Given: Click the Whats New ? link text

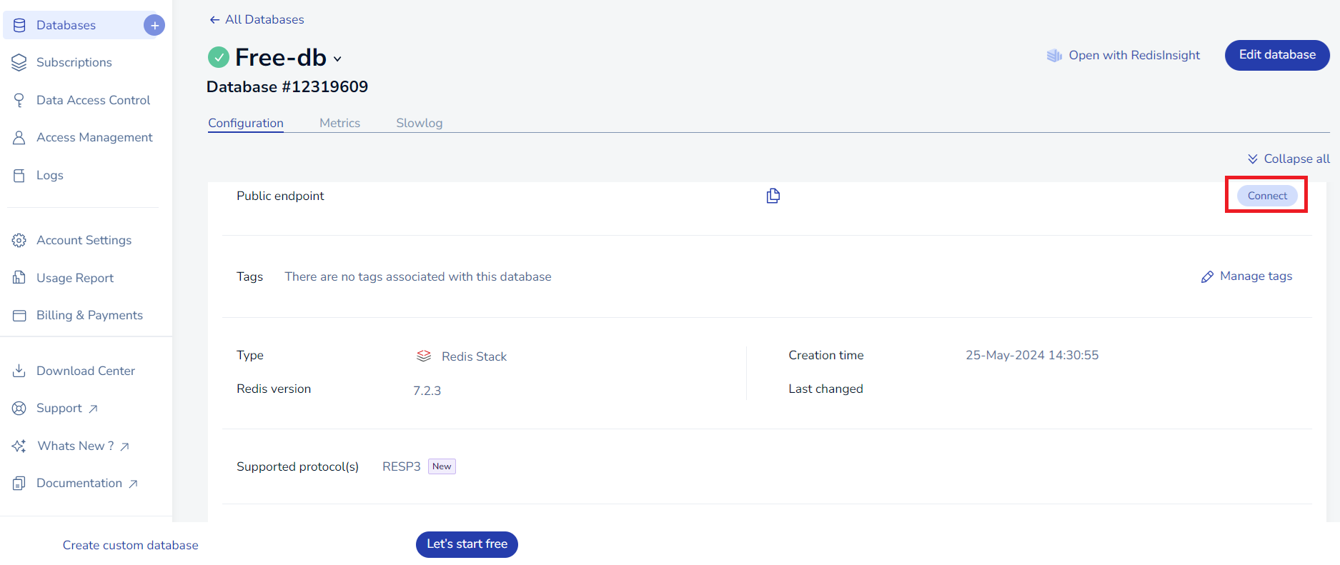Looking at the screenshot, I should [76, 446].
